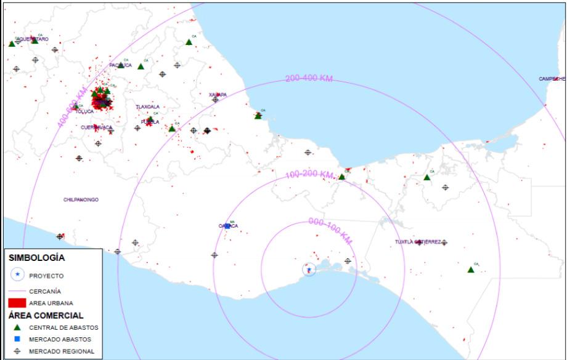
Task: Select the regional market marker in Veracruz lowlands
Action: (308, 153)
